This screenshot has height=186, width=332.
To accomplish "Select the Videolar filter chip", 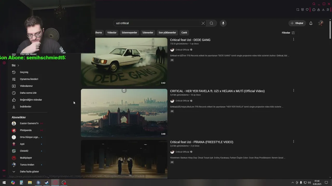I will (112, 33).
